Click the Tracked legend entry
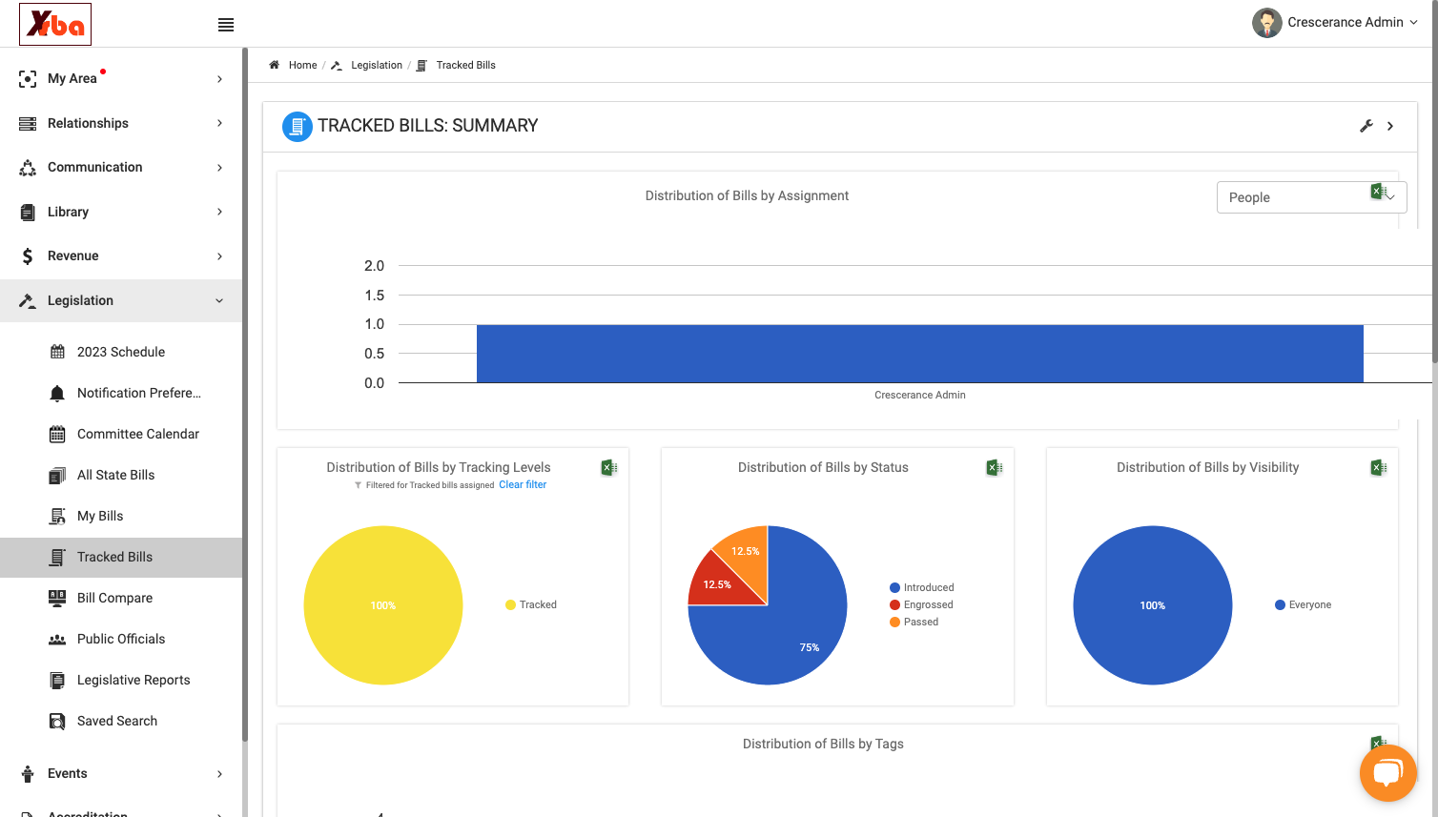Screen dimensions: 1438x817 pyautogui.click(x=531, y=605)
